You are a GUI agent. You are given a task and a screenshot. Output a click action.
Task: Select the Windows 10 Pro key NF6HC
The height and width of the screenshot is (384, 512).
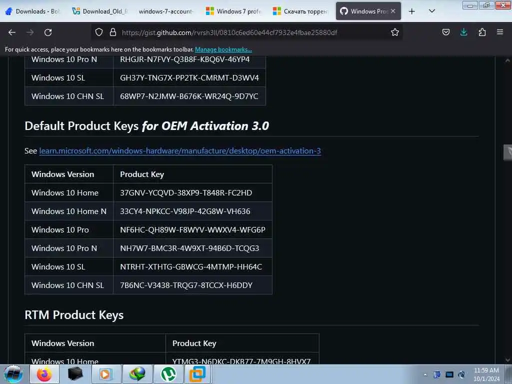[x=192, y=230]
